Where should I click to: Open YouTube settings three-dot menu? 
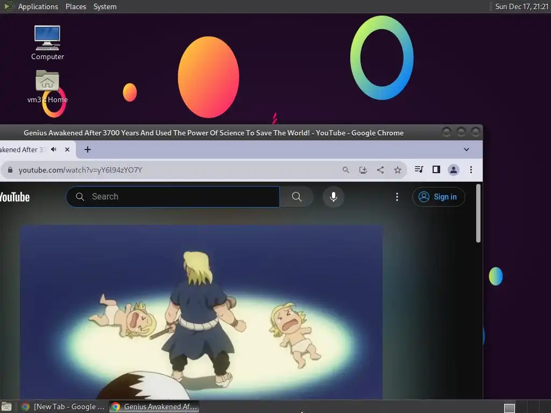pyautogui.click(x=397, y=197)
